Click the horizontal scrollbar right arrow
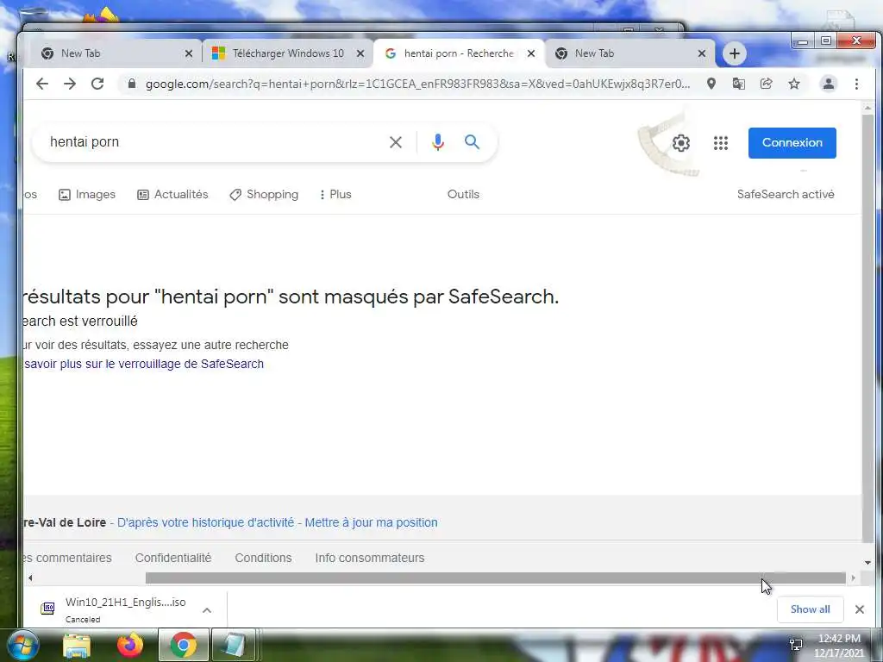 tap(854, 578)
